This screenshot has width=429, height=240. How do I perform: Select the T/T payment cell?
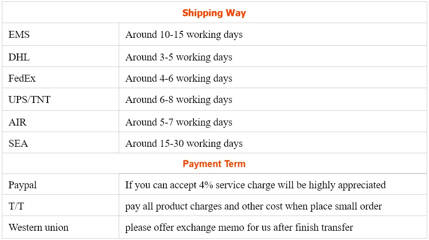[16, 206]
